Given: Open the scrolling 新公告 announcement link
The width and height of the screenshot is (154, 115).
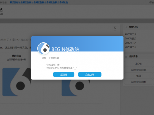Looking at the screenshot, I should pyautogui.click(x=40, y=2).
